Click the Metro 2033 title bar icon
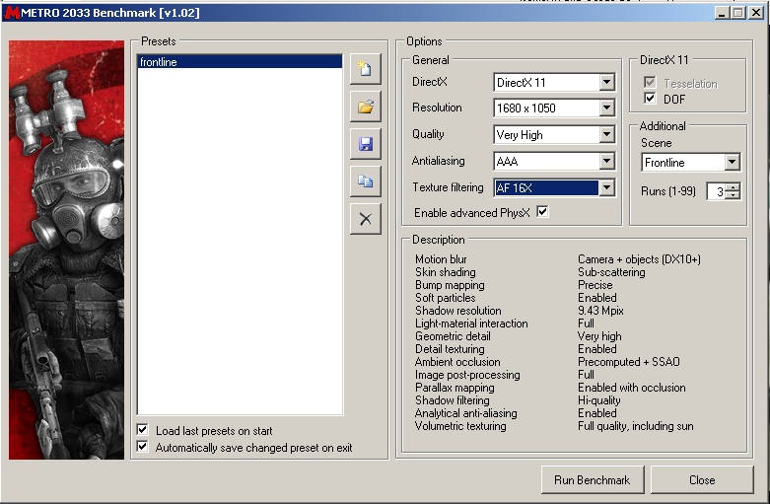This screenshot has width=770, height=504. click(x=12, y=13)
